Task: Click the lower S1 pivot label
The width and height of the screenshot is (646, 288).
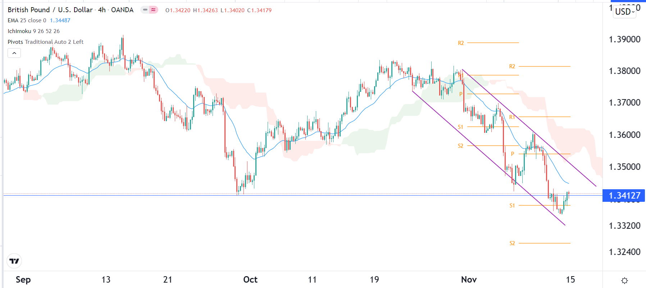Action: (x=512, y=206)
